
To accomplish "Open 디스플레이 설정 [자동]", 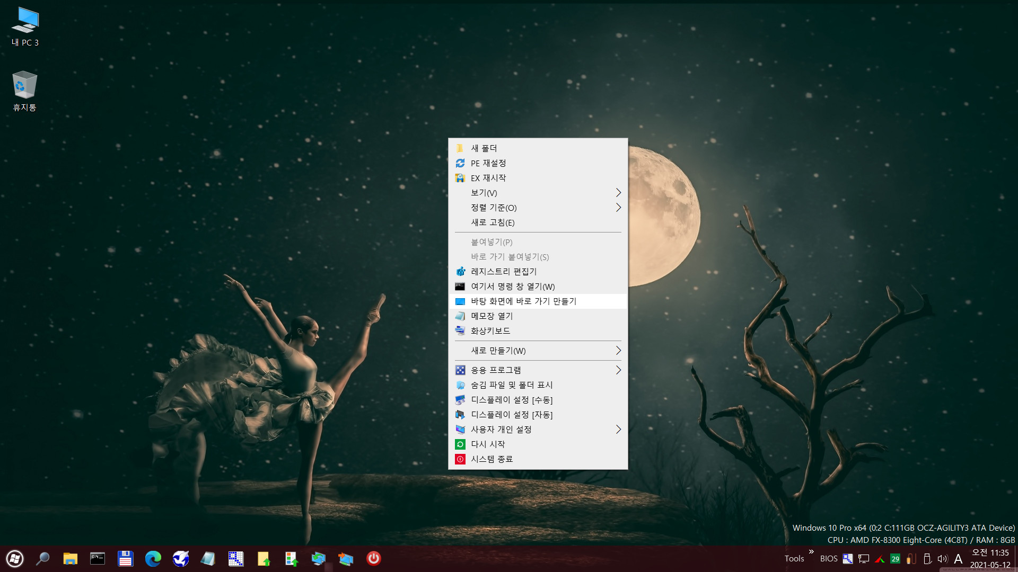I will click(x=538, y=415).
